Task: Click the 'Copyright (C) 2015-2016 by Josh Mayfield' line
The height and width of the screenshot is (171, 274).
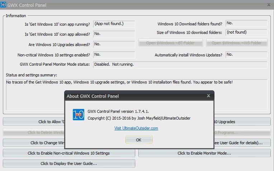Action: (x=139, y=118)
